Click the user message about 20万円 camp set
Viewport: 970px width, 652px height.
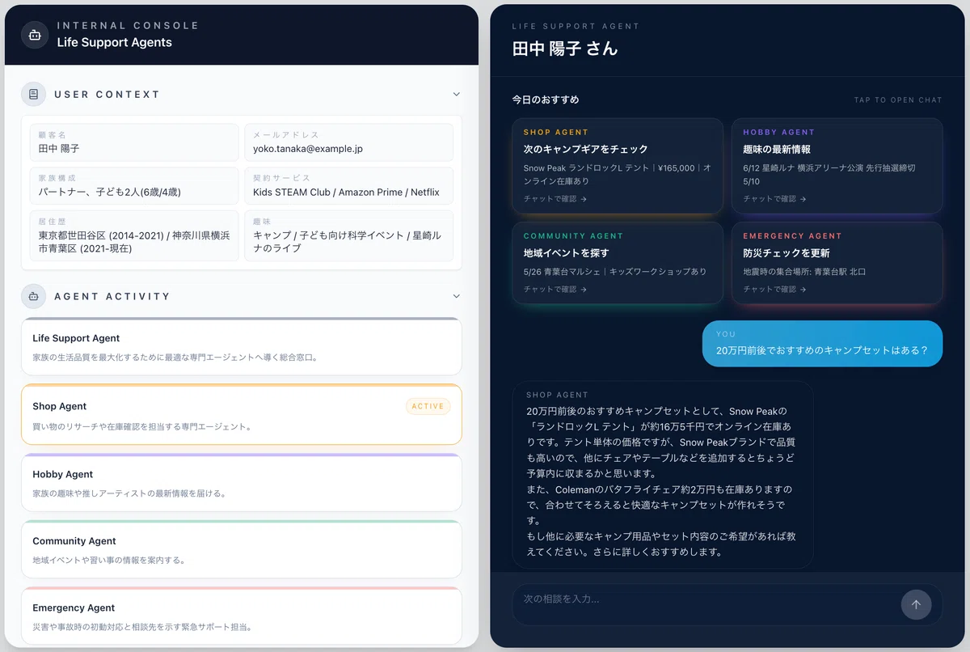822,344
